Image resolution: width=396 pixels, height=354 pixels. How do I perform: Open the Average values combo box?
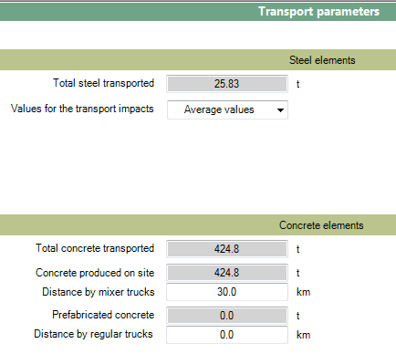coord(227,109)
